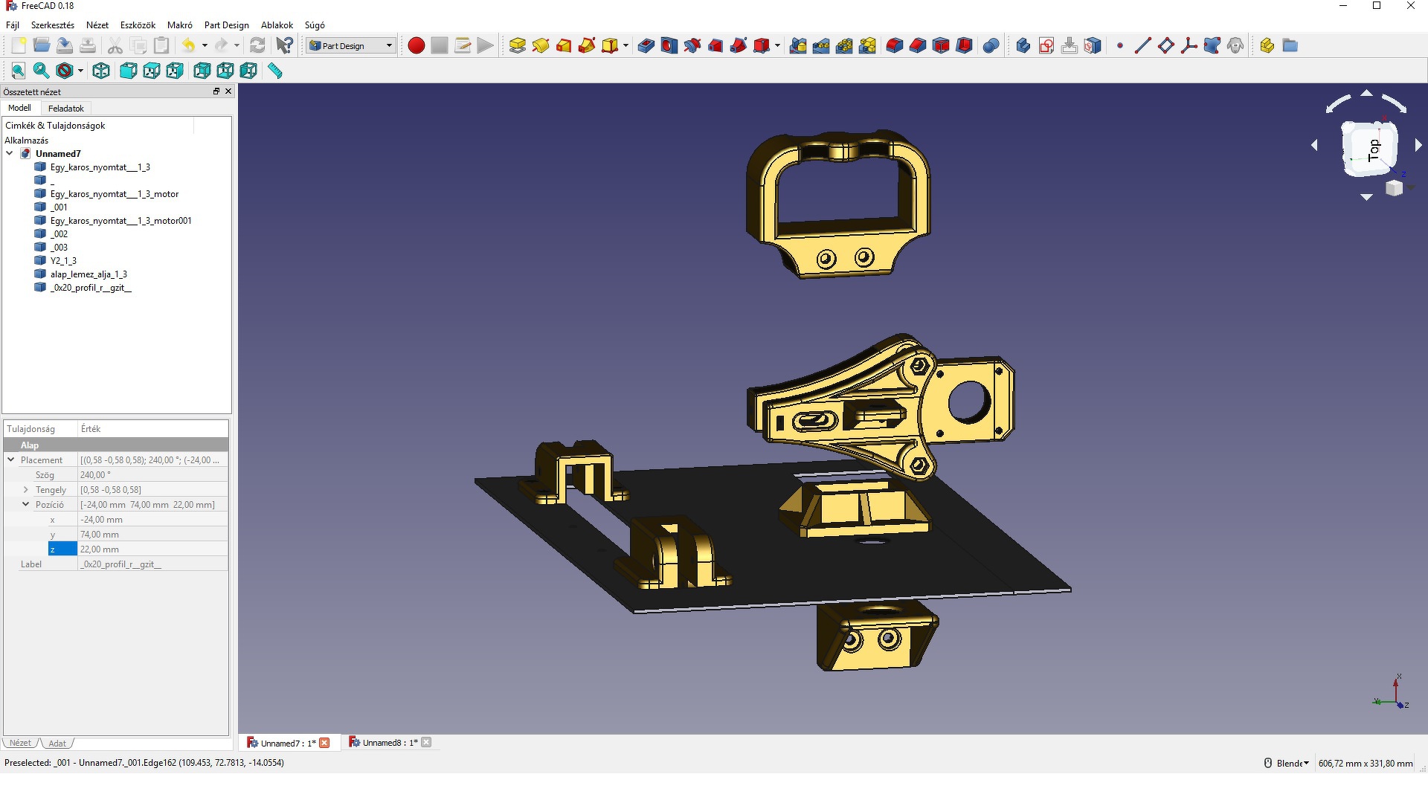Switch to the Feladatok tab

65,109
